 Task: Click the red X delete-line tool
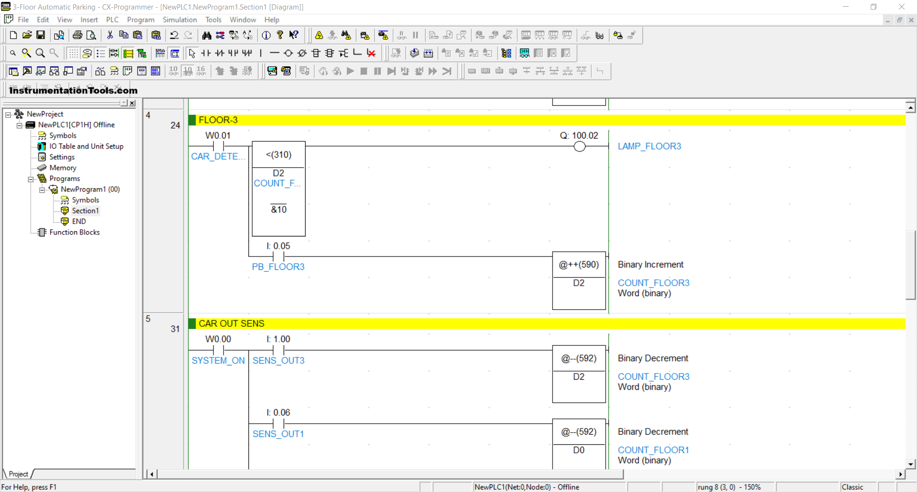(x=371, y=53)
